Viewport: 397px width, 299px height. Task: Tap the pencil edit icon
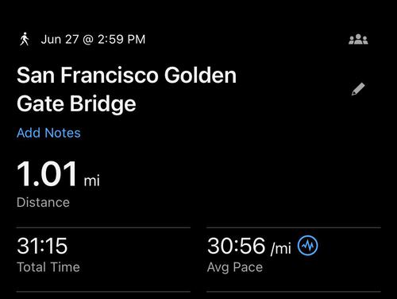358,89
